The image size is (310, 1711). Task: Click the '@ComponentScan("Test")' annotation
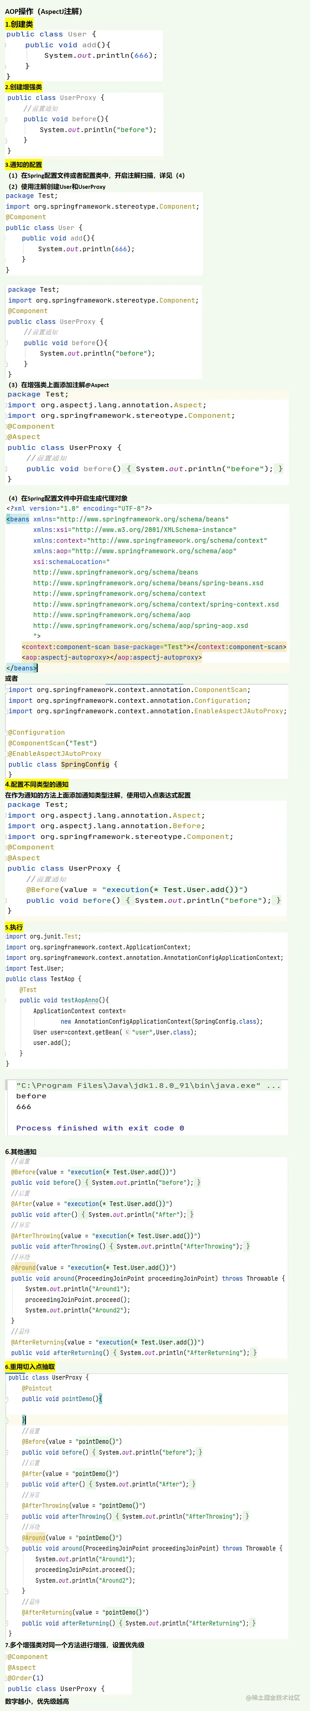pyautogui.click(x=52, y=743)
